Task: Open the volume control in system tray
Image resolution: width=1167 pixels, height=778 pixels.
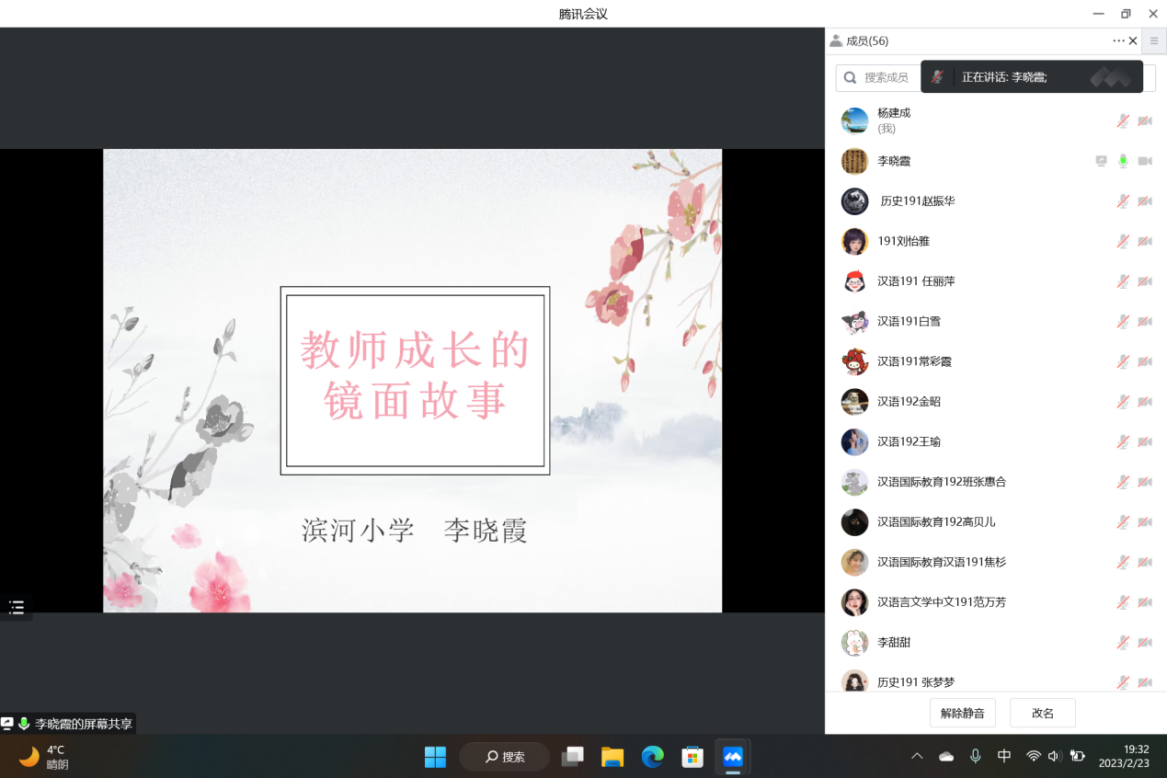Action: tap(1054, 756)
